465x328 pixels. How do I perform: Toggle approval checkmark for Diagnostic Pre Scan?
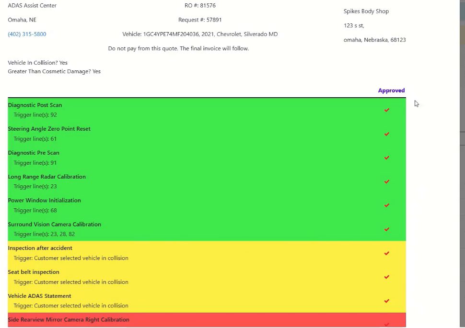tap(387, 158)
